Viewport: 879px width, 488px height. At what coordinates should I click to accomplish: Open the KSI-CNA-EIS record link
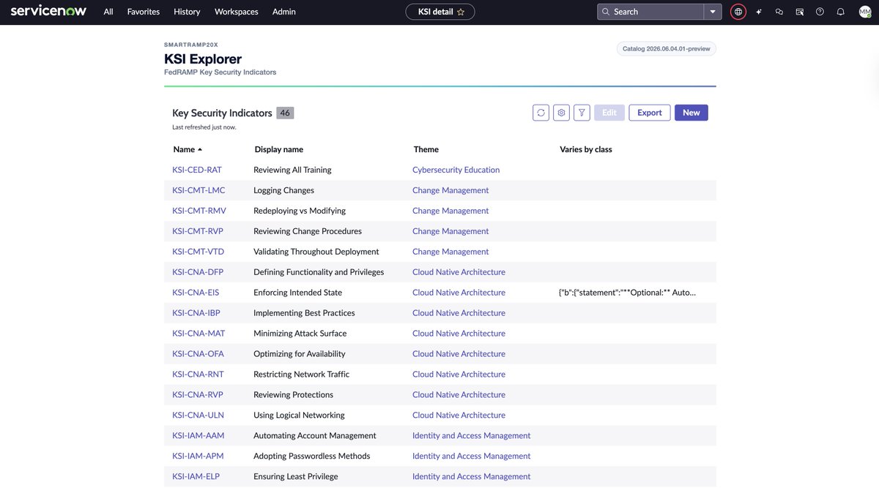[x=196, y=293]
